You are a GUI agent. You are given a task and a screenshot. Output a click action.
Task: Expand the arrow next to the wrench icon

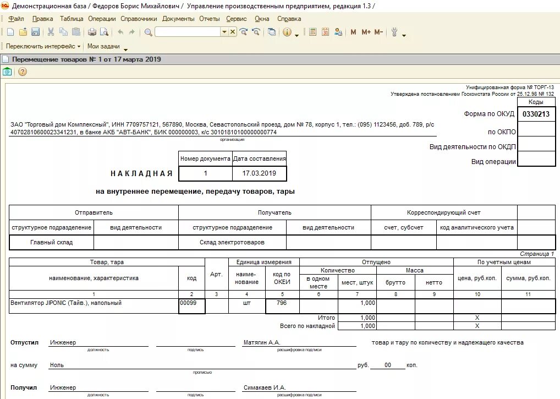404,35
